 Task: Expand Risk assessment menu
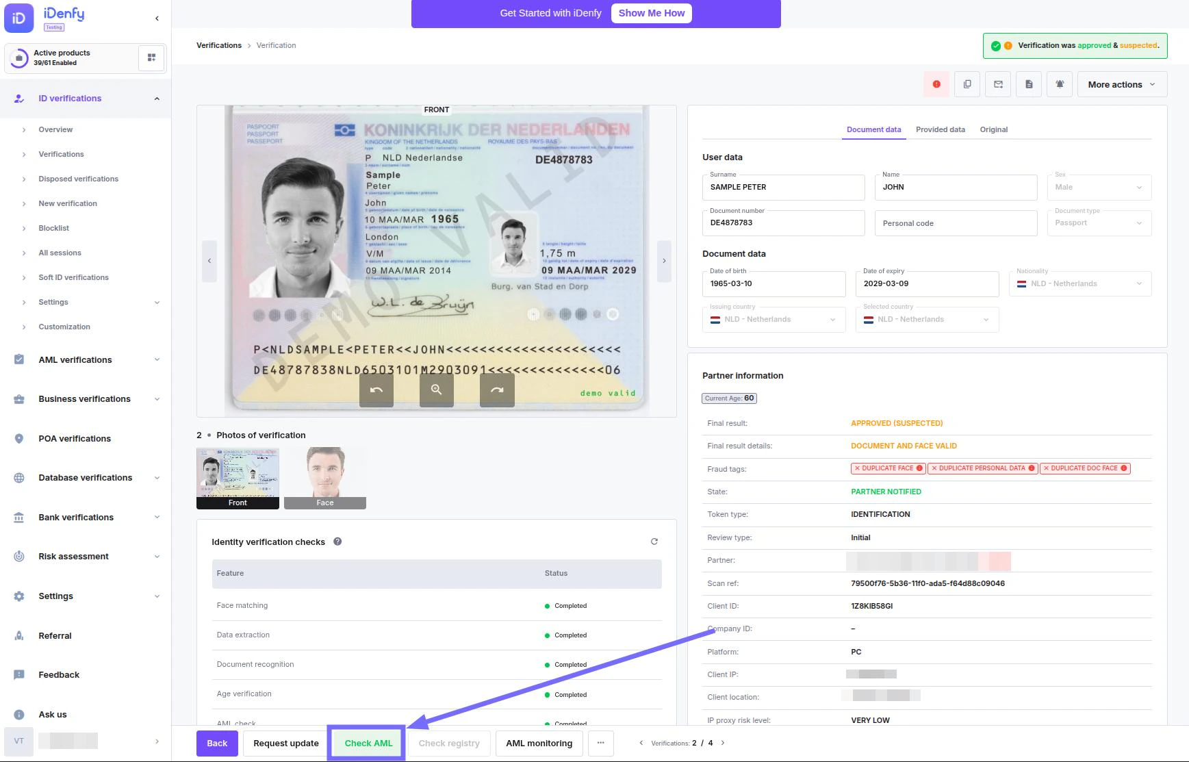coord(86,557)
